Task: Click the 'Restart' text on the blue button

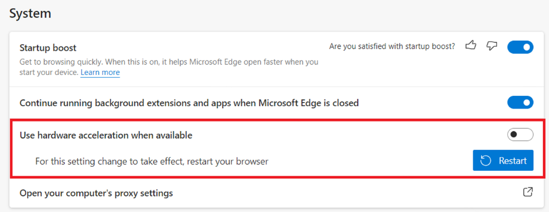Action: [x=512, y=161]
